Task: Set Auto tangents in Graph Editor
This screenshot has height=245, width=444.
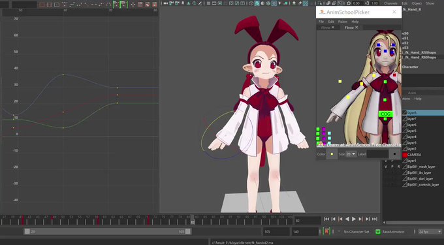Action: (65, 5)
